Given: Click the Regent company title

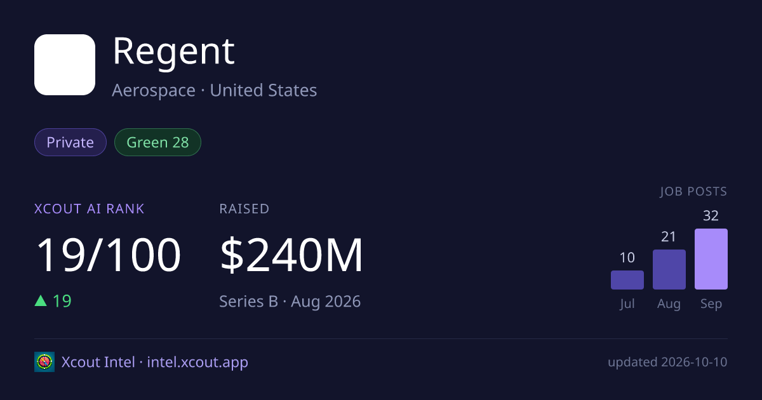Looking at the screenshot, I should tap(173, 51).
